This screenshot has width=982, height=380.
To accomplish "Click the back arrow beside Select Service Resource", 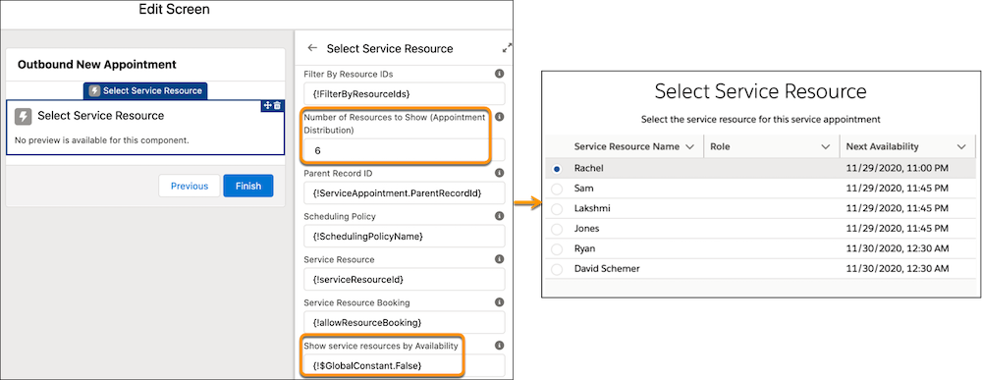I will coord(312,48).
